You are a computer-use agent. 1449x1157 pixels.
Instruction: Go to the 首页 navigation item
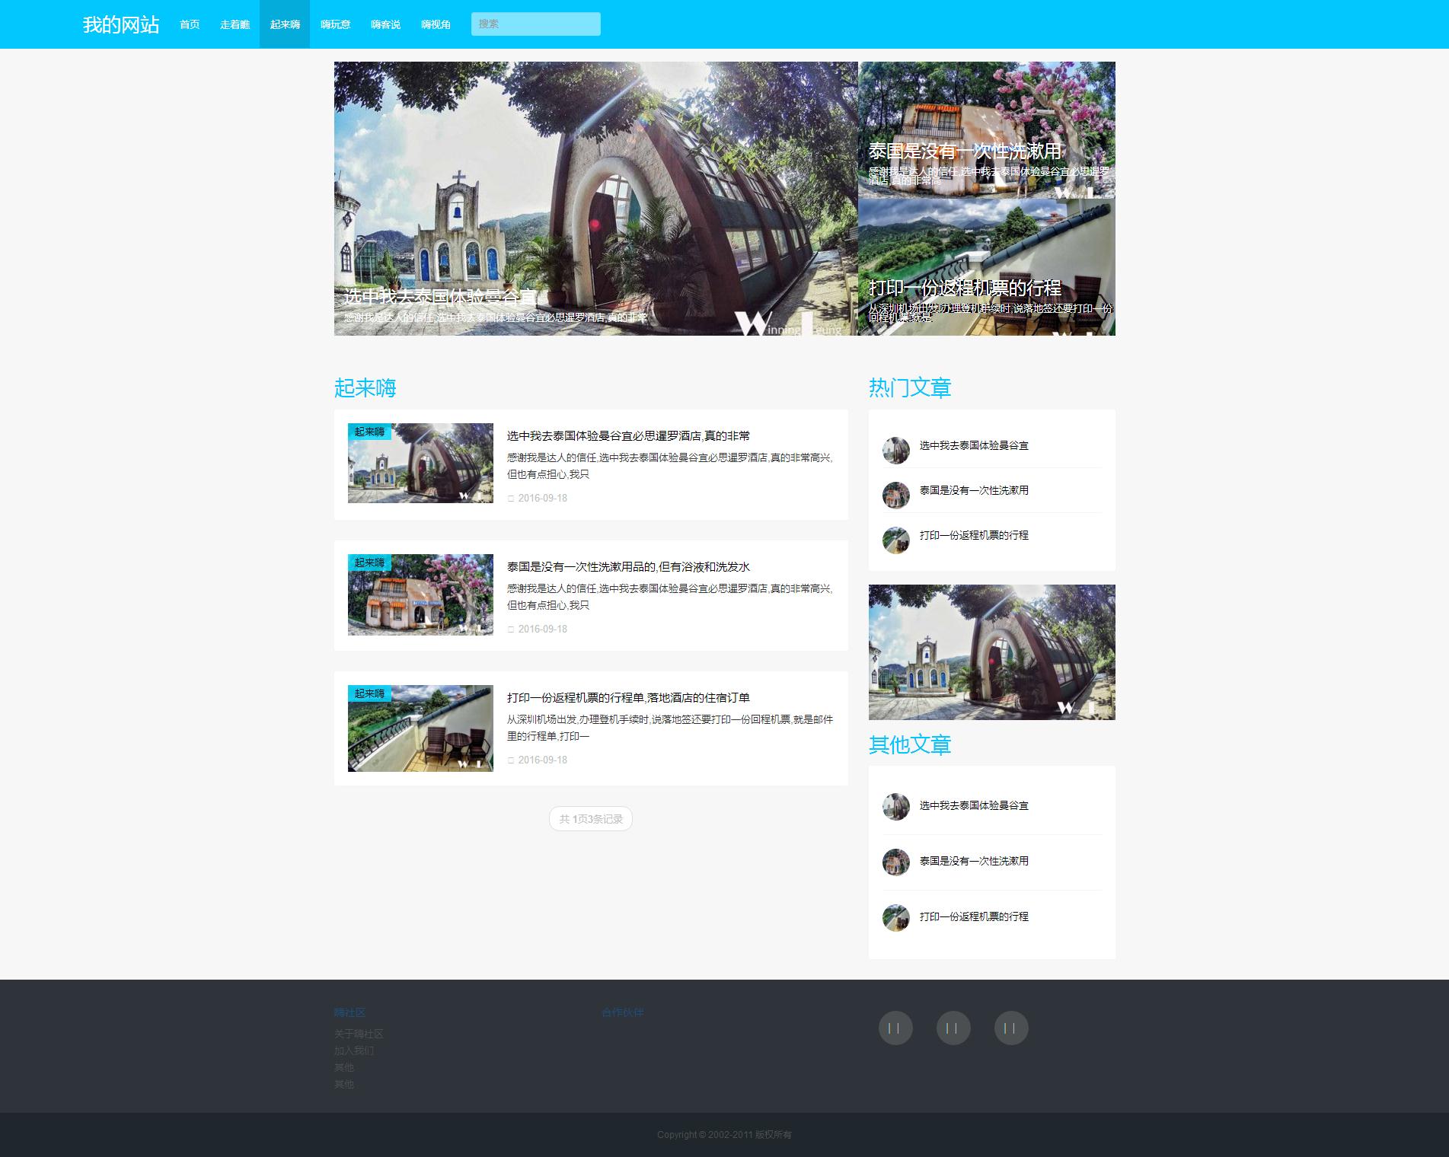pos(190,24)
